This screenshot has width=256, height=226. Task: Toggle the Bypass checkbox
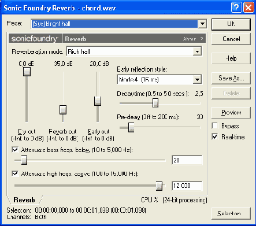point(215,126)
